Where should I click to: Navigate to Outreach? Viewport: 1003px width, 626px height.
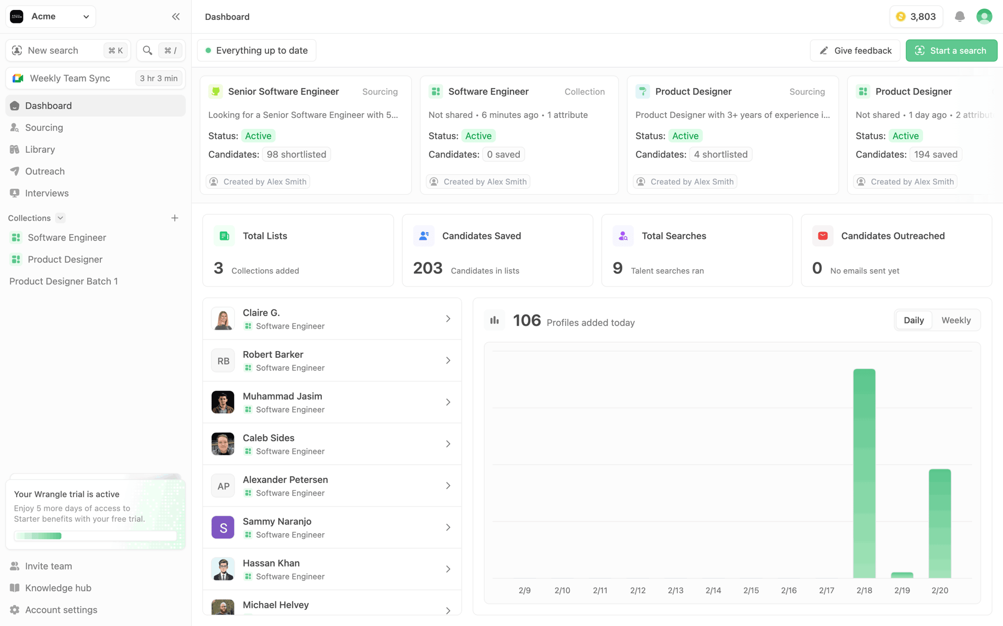coord(96,172)
